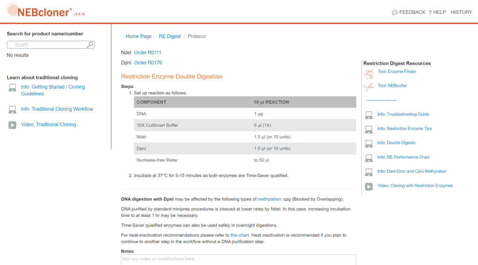This screenshot has width=478, height=265.
Task: Click 'Learn about traditional cloning' heading
Action: [42, 78]
